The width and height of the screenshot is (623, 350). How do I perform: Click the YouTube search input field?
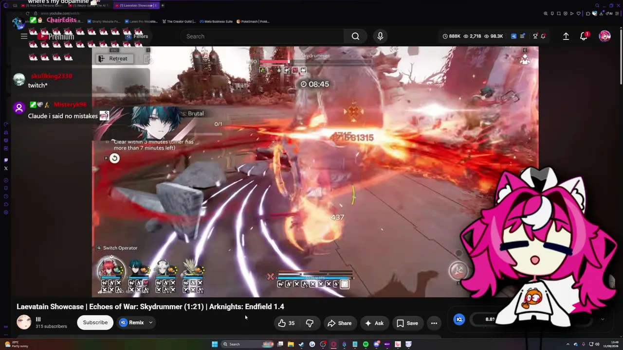point(262,36)
